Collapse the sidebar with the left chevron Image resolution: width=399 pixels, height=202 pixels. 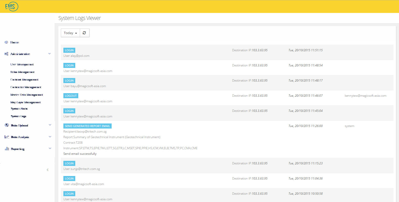[x=47, y=170]
